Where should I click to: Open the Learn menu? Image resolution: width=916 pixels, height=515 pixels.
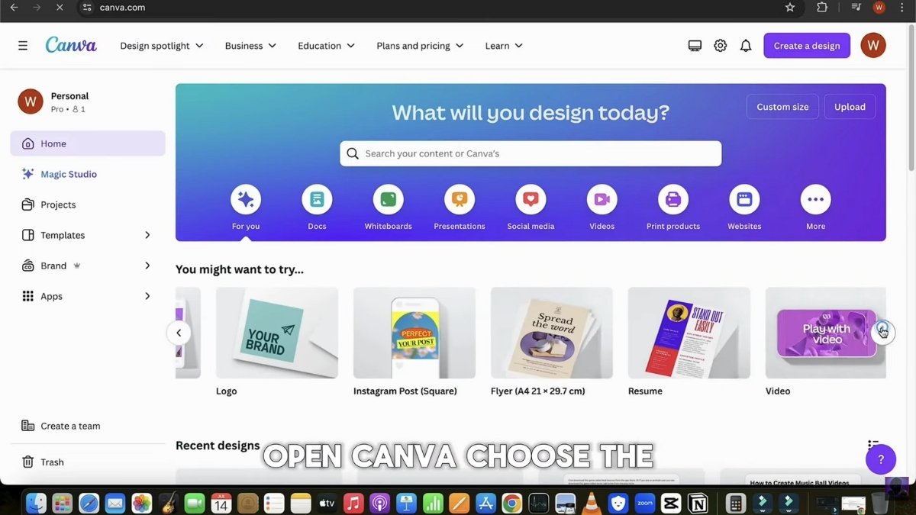pyautogui.click(x=503, y=45)
